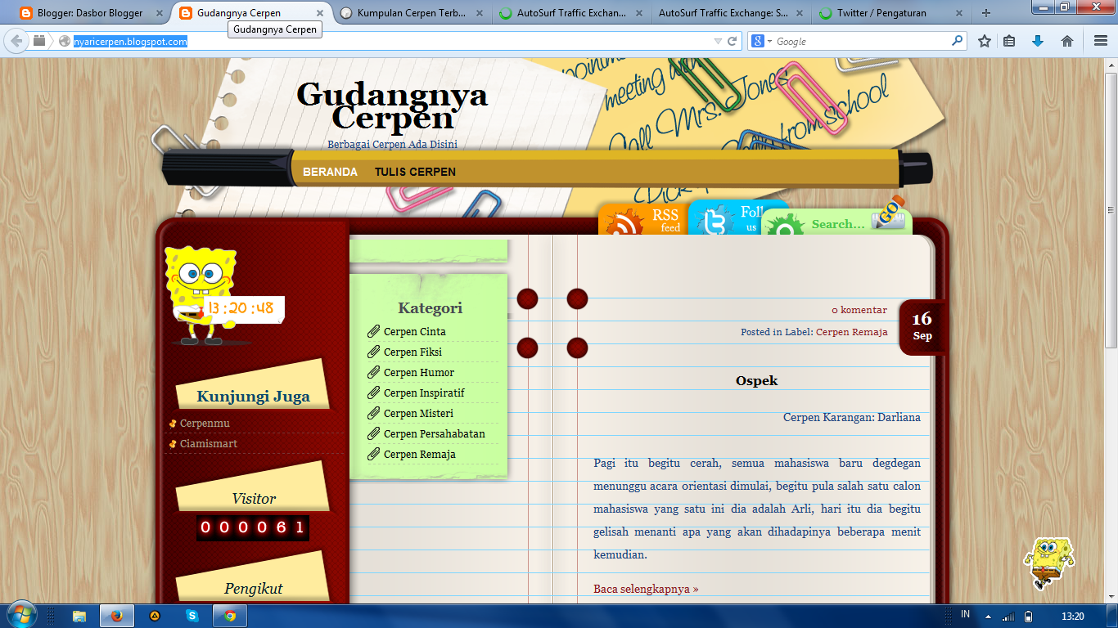This screenshot has height=628, width=1118.
Task: Click Firefox bookmark star icon
Action: (985, 41)
